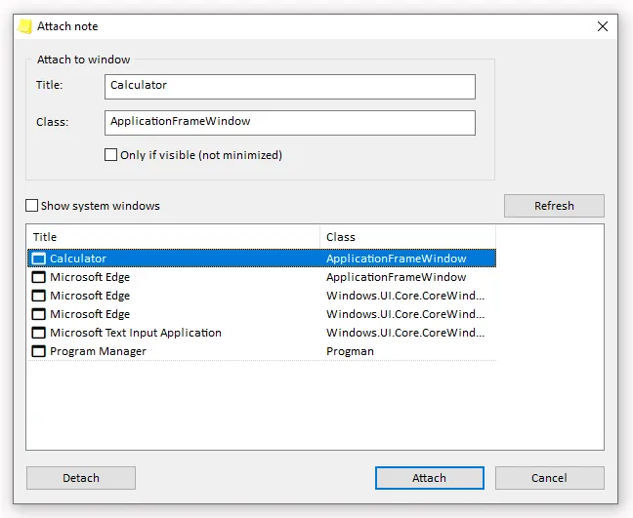This screenshot has height=518, width=633.
Task: Close the Attach note window
Action: click(603, 26)
